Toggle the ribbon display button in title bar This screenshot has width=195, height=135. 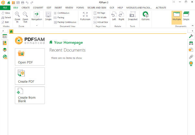click(x=174, y=2)
